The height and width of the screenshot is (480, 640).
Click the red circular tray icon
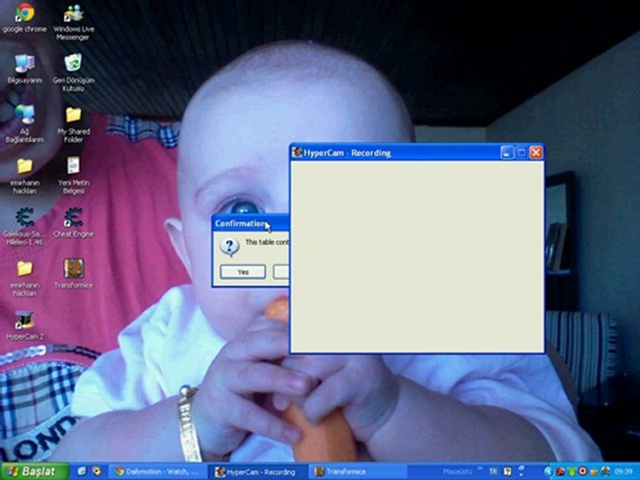tap(583, 471)
